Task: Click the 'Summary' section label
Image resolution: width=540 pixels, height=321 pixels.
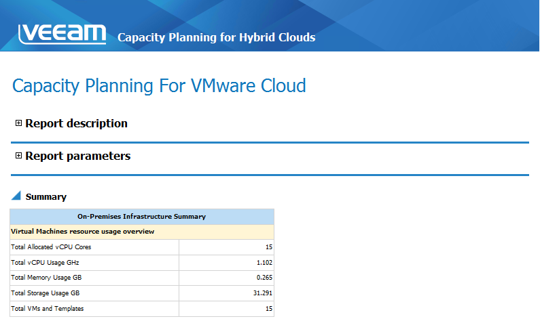Action: [x=46, y=196]
